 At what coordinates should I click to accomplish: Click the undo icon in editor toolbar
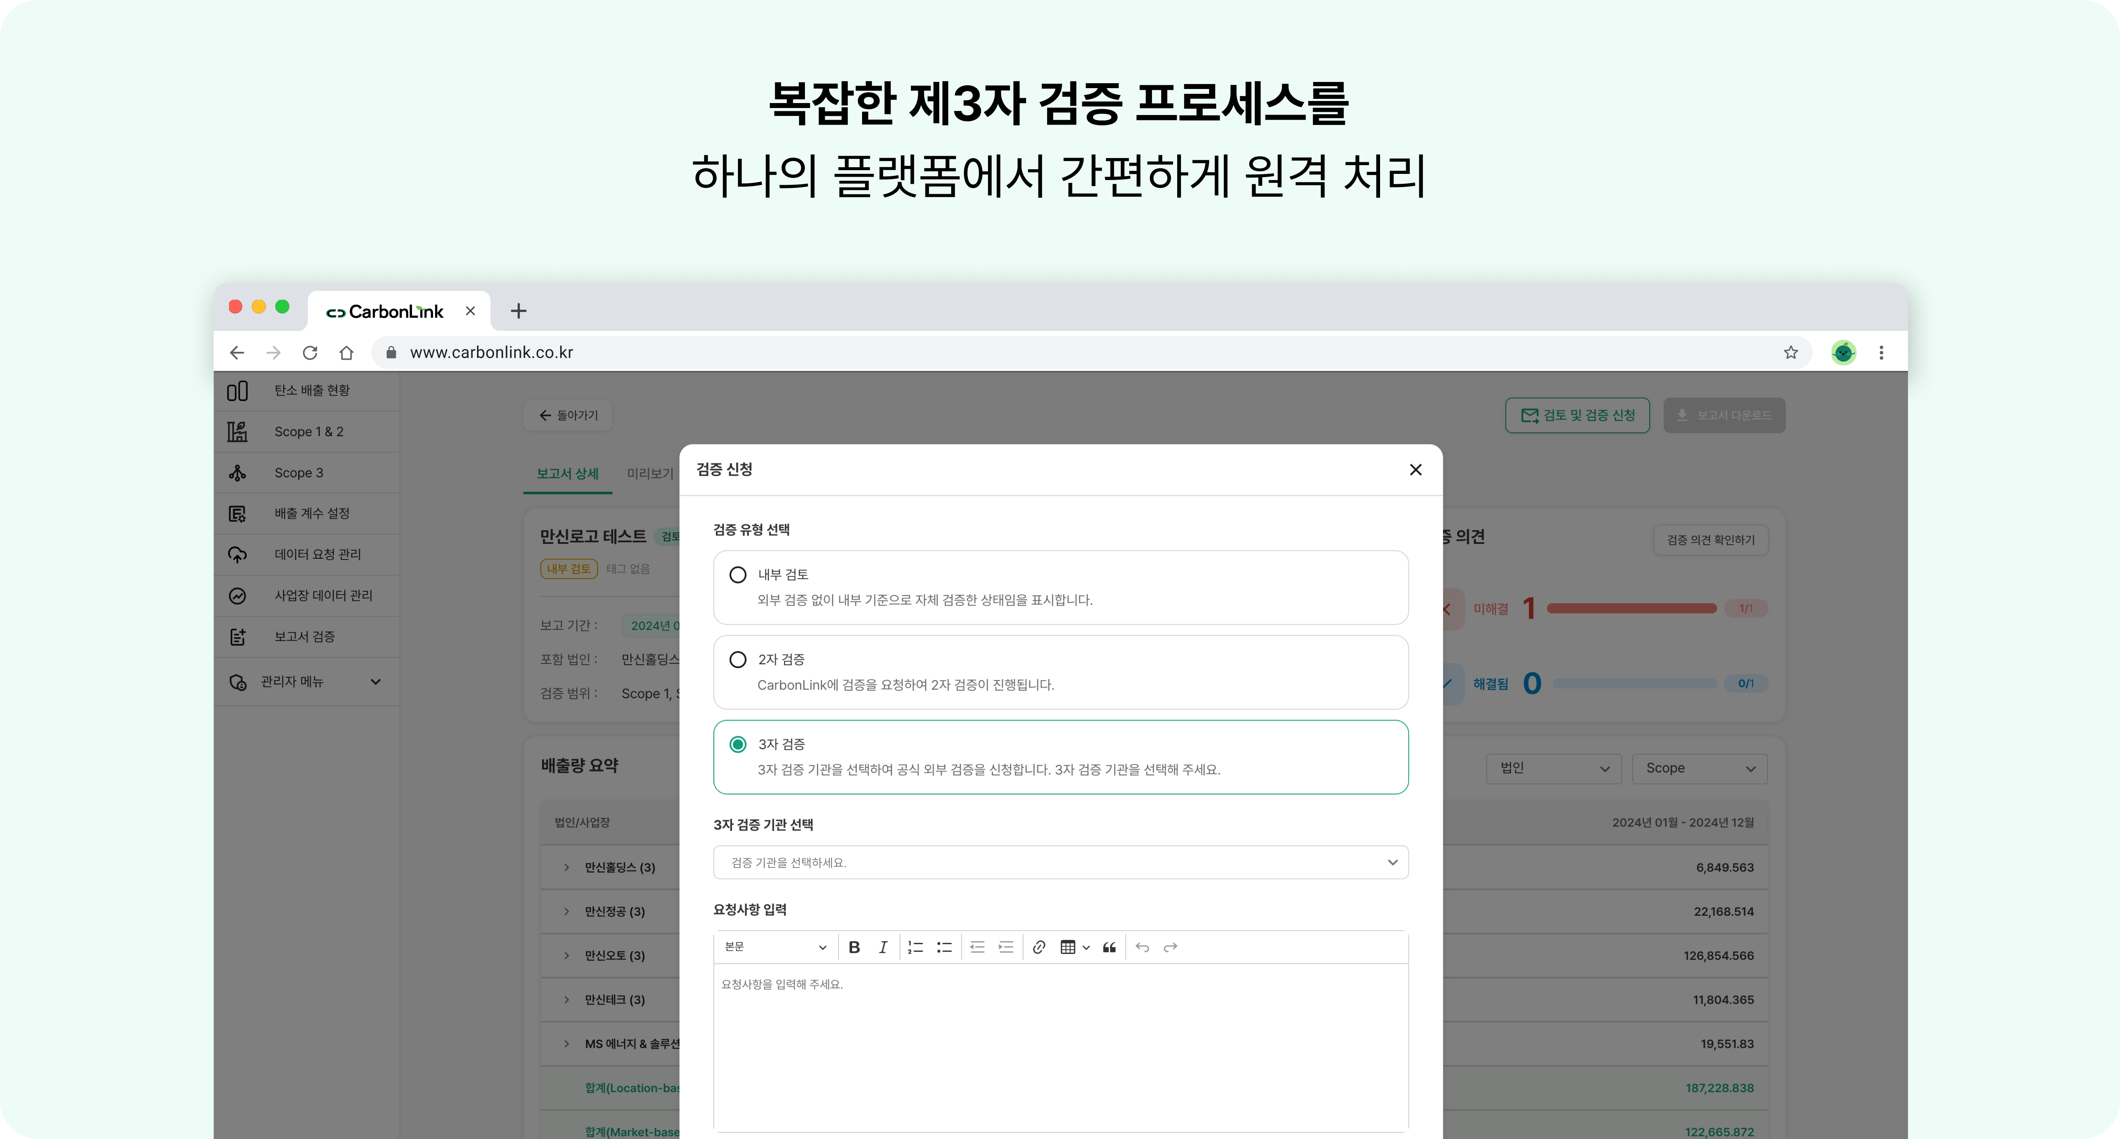click(1142, 947)
